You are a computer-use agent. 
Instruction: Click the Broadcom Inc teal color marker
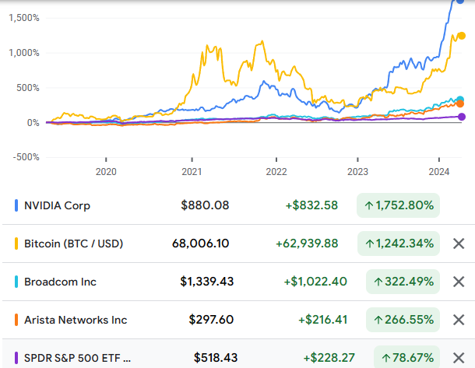(x=16, y=282)
